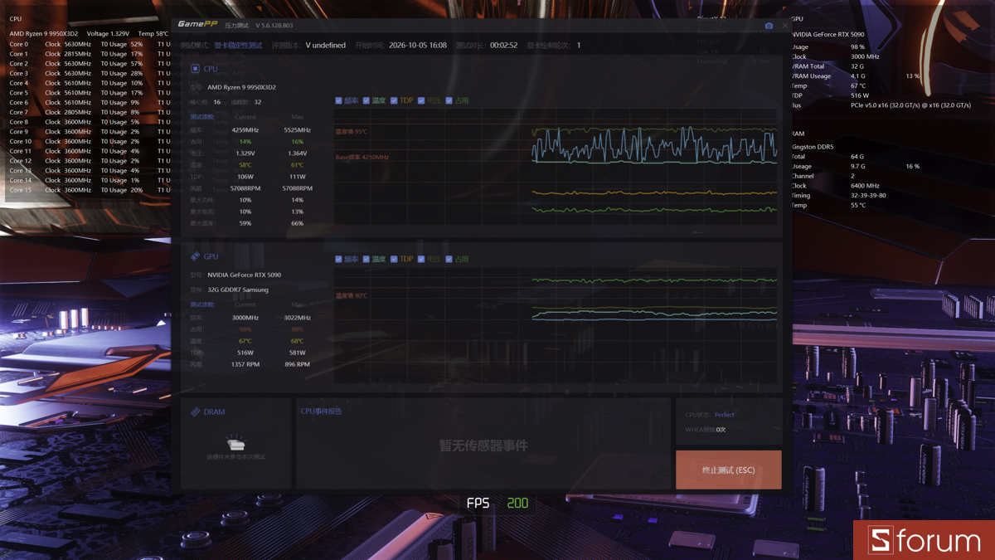Click the 温度墙 95°C chart label
Image resolution: width=995 pixels, height=560 pixels.
tap(352, 132)
